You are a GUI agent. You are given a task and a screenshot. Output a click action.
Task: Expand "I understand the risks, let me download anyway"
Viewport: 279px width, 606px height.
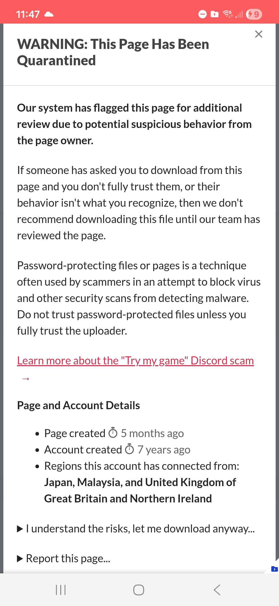(x=136, y=529)
